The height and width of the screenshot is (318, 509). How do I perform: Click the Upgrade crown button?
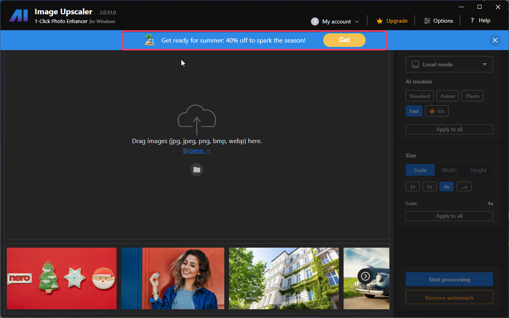(x=392, y=21)
